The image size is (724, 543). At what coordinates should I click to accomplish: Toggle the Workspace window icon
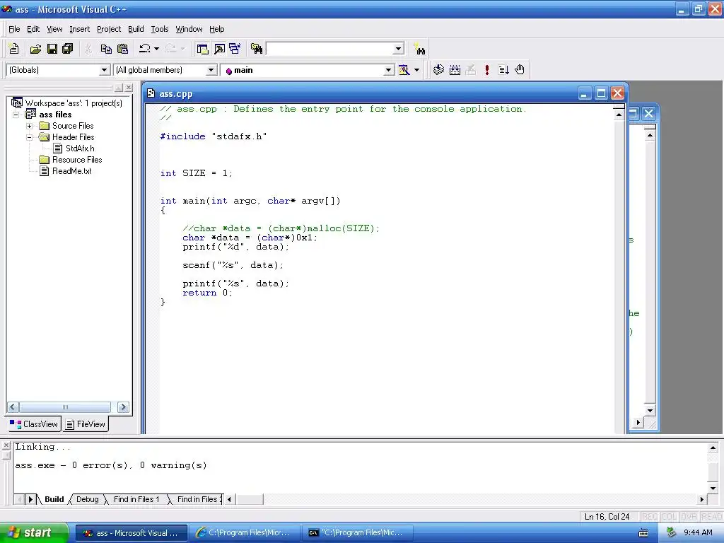(x=202, y=49)
